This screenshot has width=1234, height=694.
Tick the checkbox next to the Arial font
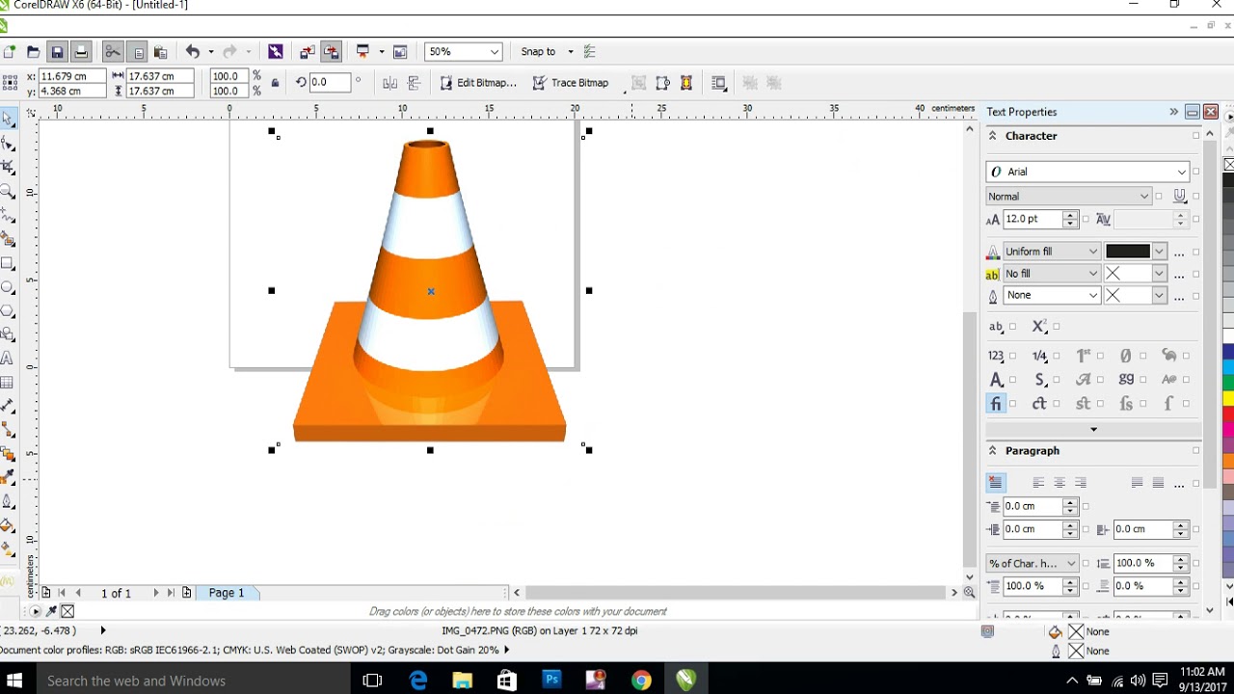(1196, 172)
